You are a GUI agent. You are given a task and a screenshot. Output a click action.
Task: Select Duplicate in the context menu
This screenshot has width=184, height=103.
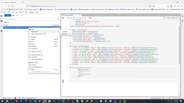pyautogui.click(x=44, y=46)
